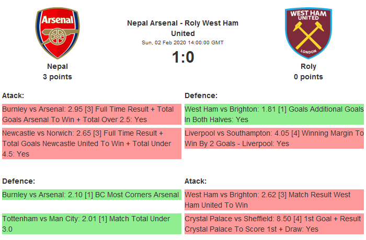Open West Ham vs Brighton 2.62 bet
366x240 pixels.
click(273, 200)
